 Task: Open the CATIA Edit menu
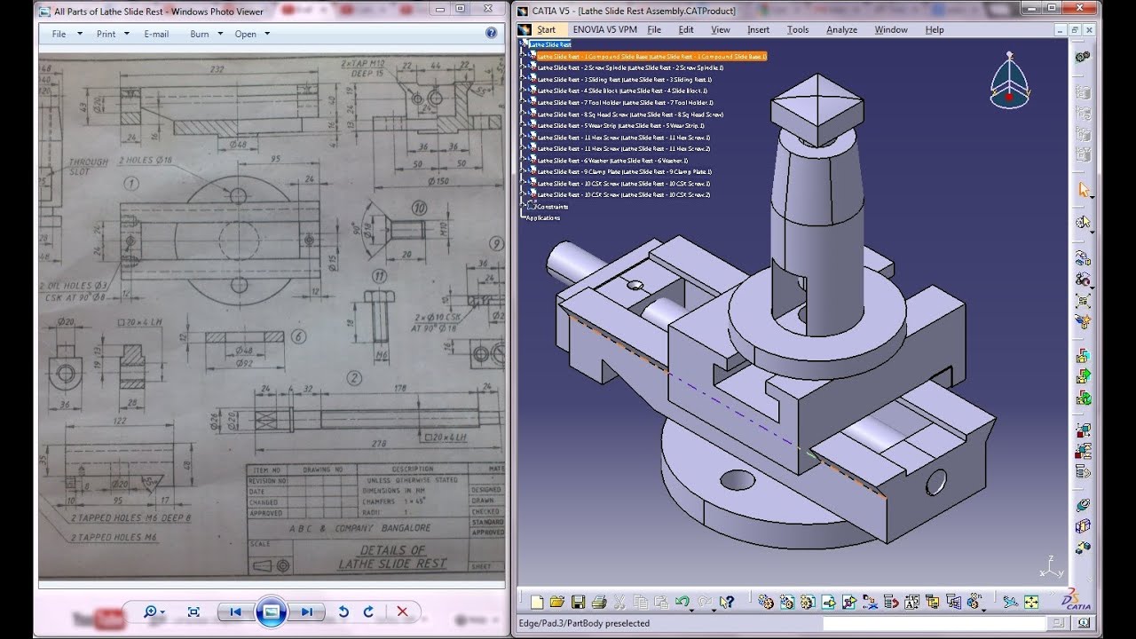[x=686, y=29]
